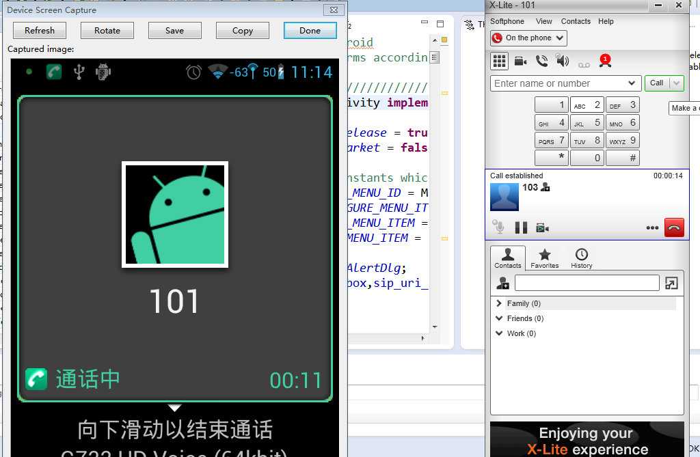Dial key 4 GHI on the keypad
The image size is (700, 457).
click(552, 122)
